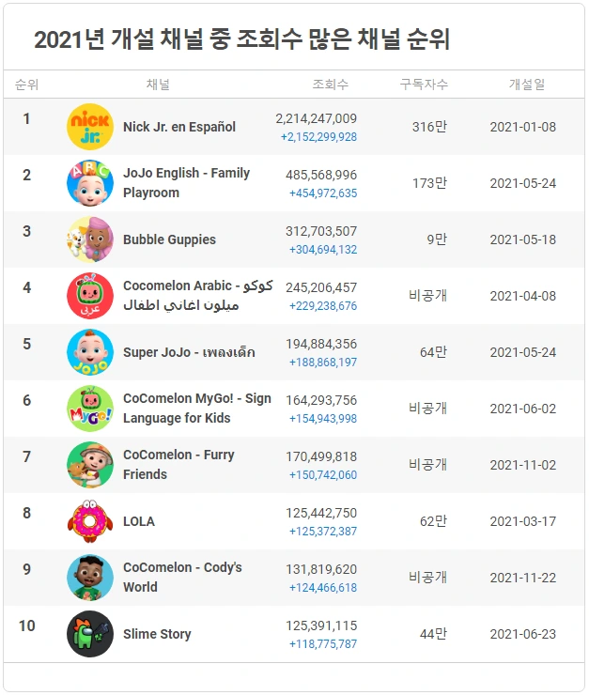Click the 개설일 column header

tap(526, 85)
